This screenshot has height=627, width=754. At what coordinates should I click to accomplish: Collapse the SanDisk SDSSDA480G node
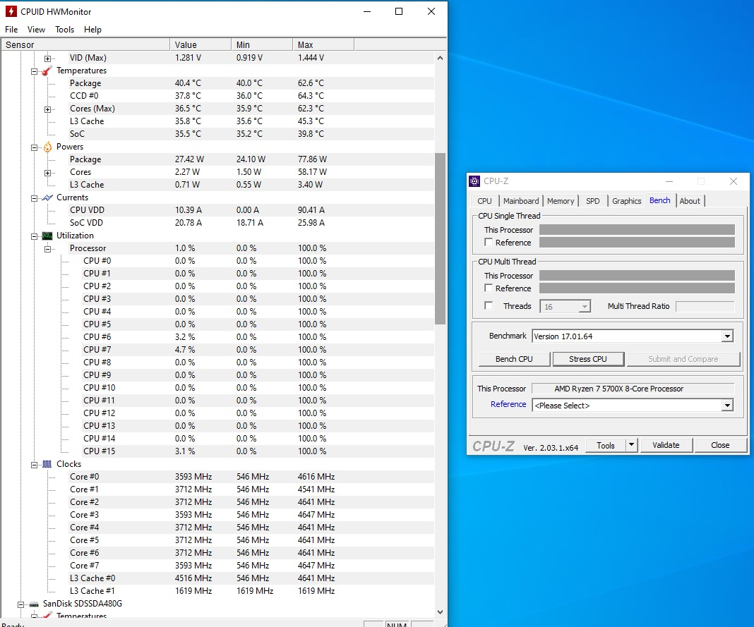pos(20,604)
